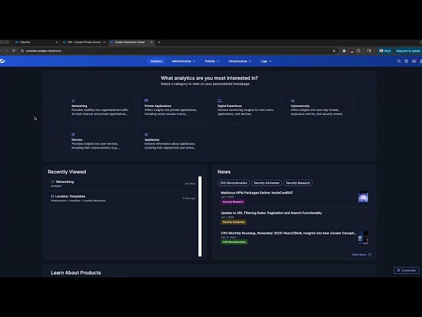
Task: Expand the Infrastructure menu
Action: (x=240, y=61)
